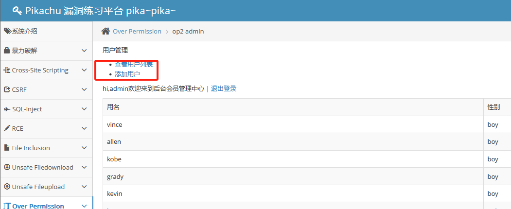Click the home icon in breadcrumb
Screen dimensions: 511x209
(106, 31)
